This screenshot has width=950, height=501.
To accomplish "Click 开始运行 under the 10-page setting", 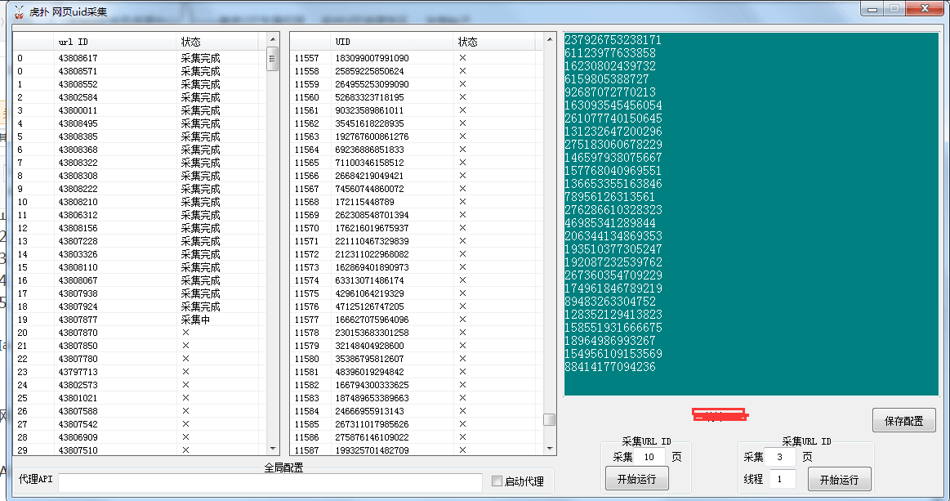I will click(x=637, y=479).
